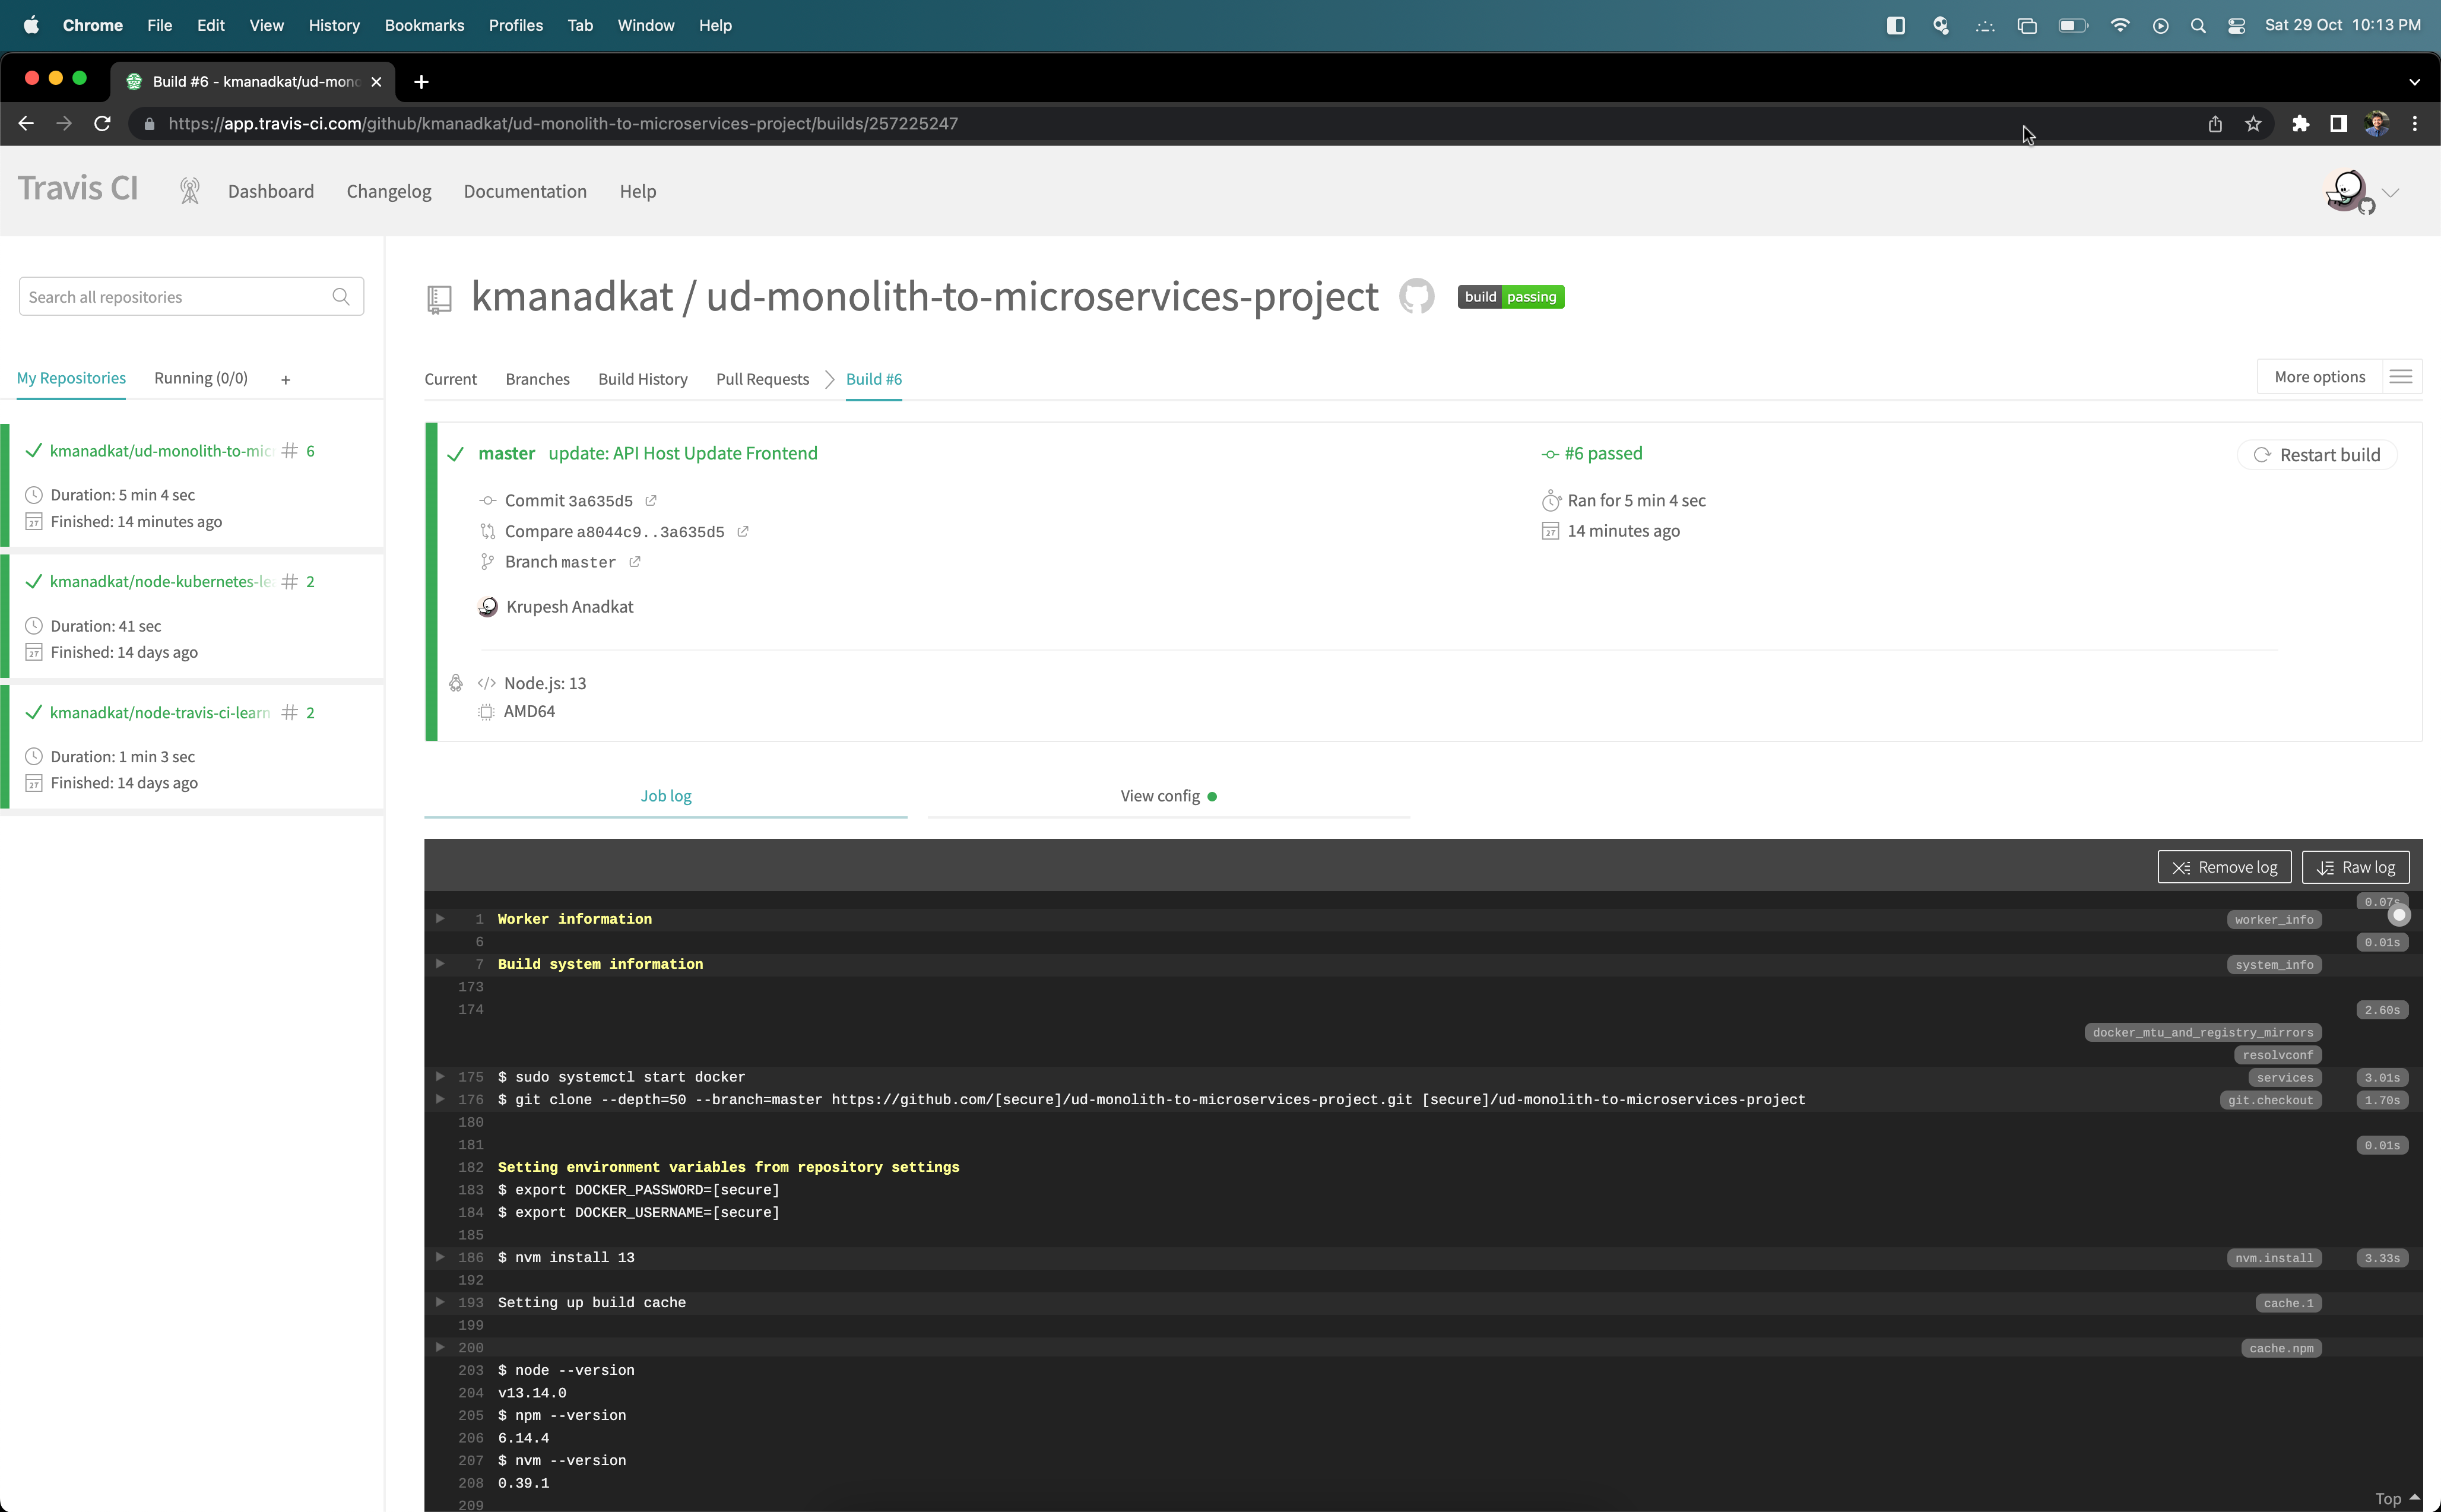The width and height of the screenshot is (2441, 1512).
Task: Click the Apple logo menu
Action: pos(31,25)
